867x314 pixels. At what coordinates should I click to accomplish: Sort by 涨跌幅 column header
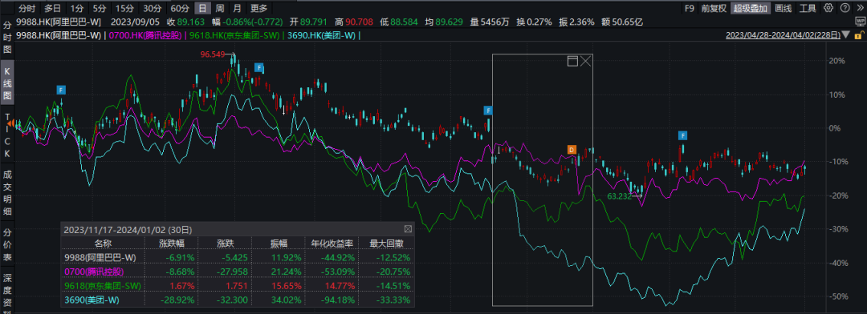[x=173, y=243]
